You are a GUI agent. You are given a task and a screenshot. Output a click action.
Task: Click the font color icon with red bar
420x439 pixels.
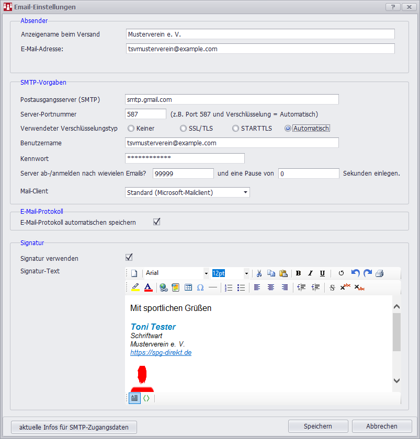[x=148, y=287]
